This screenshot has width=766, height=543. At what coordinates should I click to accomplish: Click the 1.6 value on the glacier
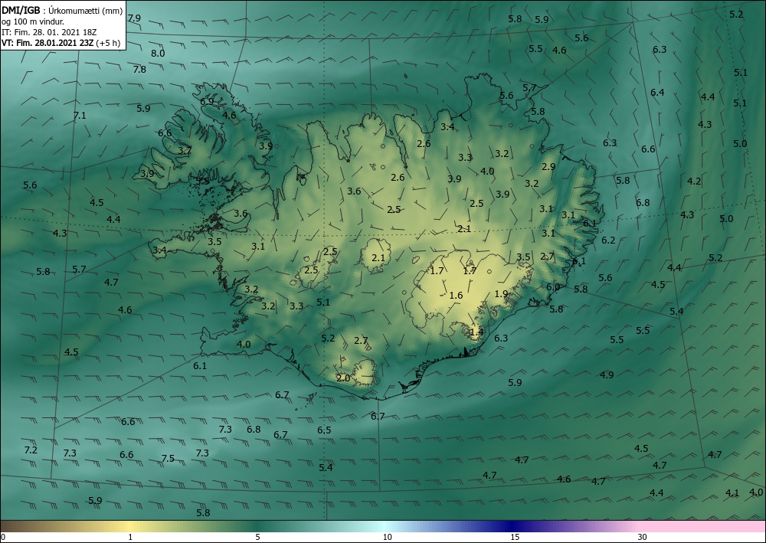456,296
